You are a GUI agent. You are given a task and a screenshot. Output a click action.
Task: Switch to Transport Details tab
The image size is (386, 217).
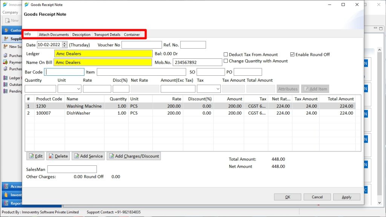[x=107, y=35]
